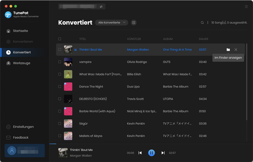Check the Dance The Night checkbox
This screenshot has height=162, width=253.
(x=59, y=86)
